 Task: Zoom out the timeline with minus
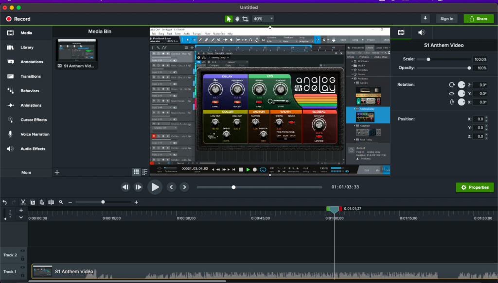70,202
